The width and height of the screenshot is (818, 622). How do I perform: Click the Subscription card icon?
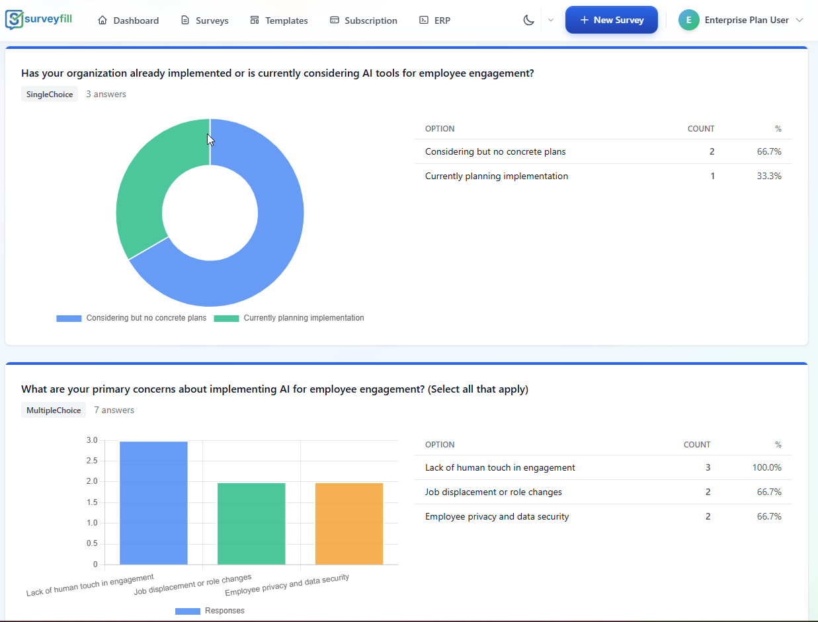[334, 20]
